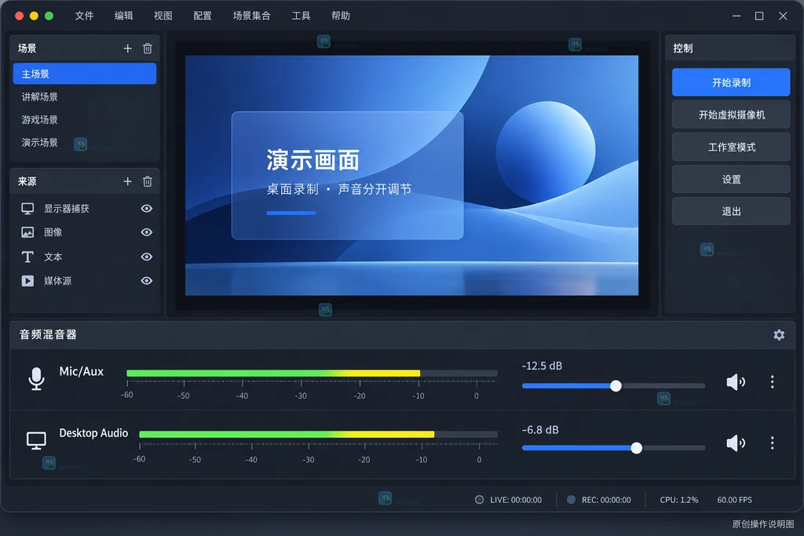Click REC: 00:00:00 timer text

click(x=606, y=500)
